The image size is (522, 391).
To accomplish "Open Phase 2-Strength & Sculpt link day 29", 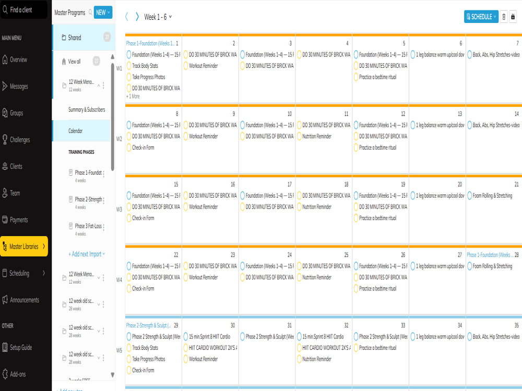I will (148, 325).
